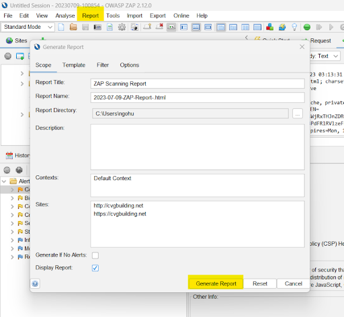Image resolution: width=344 pixels, height=317 pixels.
Task: Click the lightbulb icon in toolbar
Action: tap(294, 28)
